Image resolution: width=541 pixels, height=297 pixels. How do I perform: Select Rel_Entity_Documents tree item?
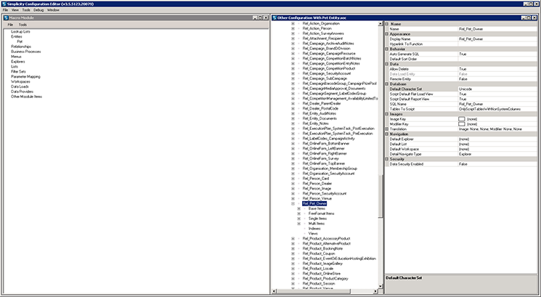click(320, 118)
